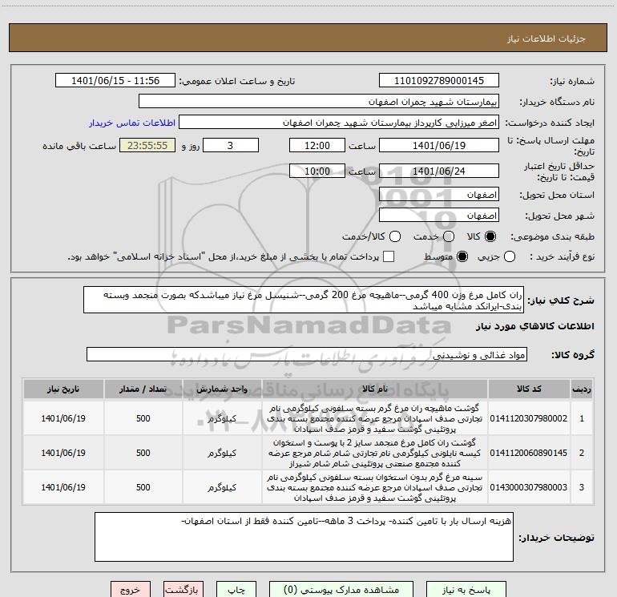Click the ردیف column header
Screen dimensions: 617x597
(582, 389)
